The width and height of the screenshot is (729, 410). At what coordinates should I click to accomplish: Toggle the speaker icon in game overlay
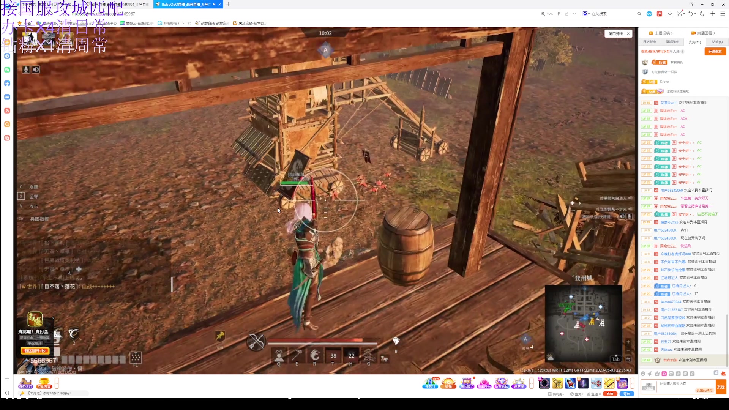tap(36, 69)
